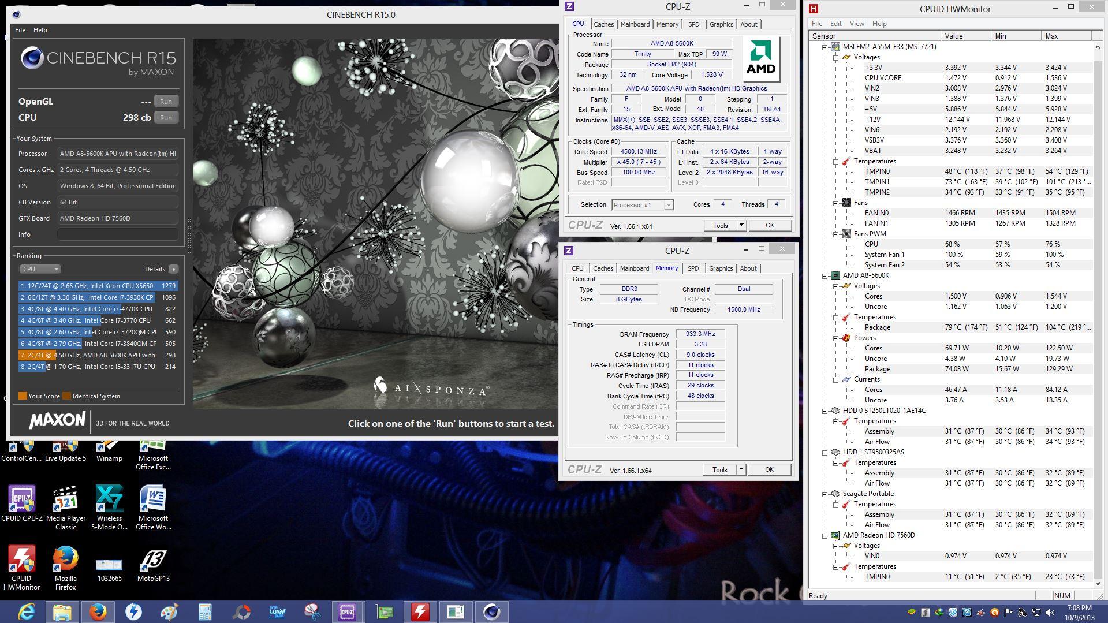The width and height of the screenshot is (1108, 623).
Task: Collapse MSI FM2-A55M-E33 node in HWMonitor
Action: [825, 47]
